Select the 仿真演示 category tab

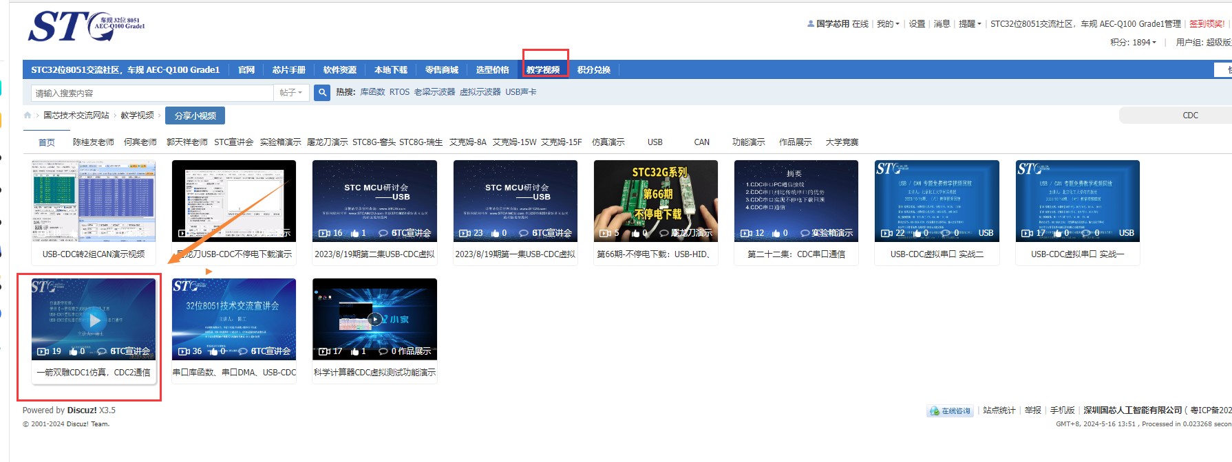(608, 142)
